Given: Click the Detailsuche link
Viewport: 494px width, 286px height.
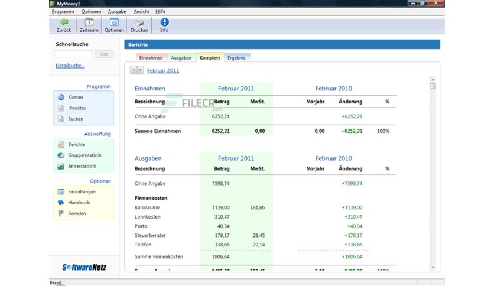Looking at the screenshot, I should point(70,66).
